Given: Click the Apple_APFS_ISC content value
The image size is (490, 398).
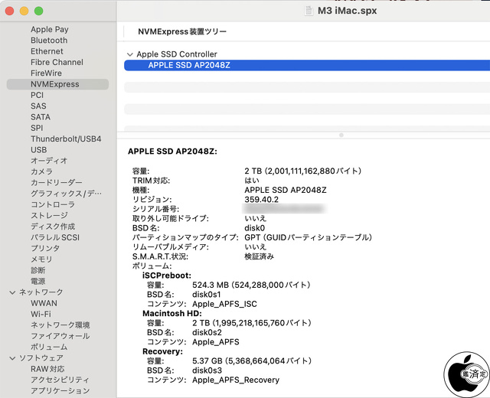Looking at the screenshot, I should point(224,304).
